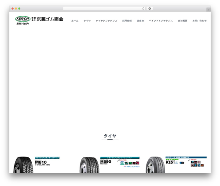Viewport: 220px width, 186px height.
Task: Click the browser reload icon
Action: pyautogui.click(x=143, y=9)
